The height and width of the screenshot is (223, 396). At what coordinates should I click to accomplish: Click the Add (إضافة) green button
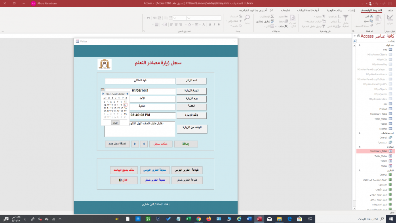tap(186, 144)
